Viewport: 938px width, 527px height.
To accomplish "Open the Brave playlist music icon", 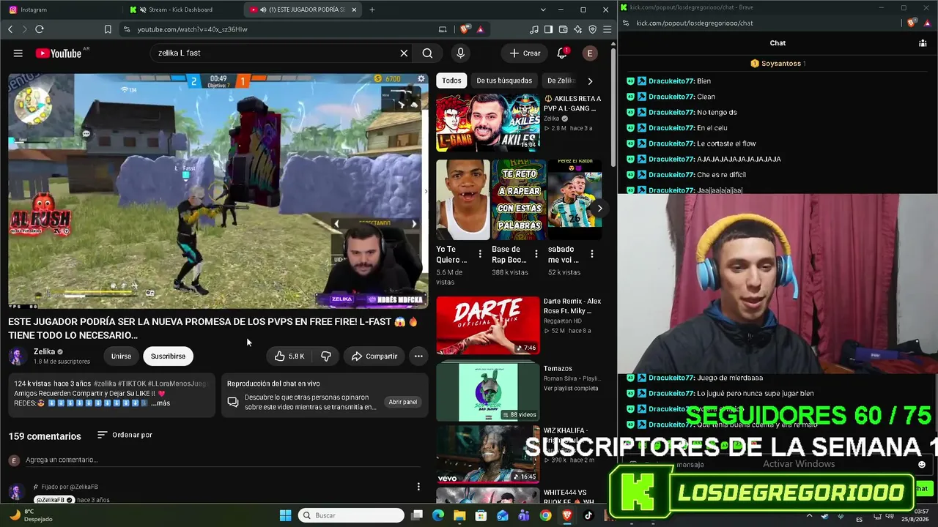I will point(534,29).
